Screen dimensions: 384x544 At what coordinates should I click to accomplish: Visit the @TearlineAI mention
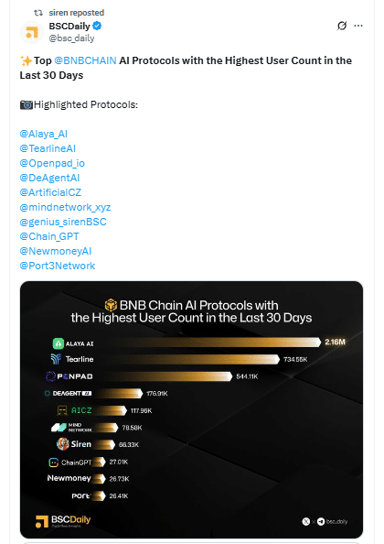[x=48, y=148]
